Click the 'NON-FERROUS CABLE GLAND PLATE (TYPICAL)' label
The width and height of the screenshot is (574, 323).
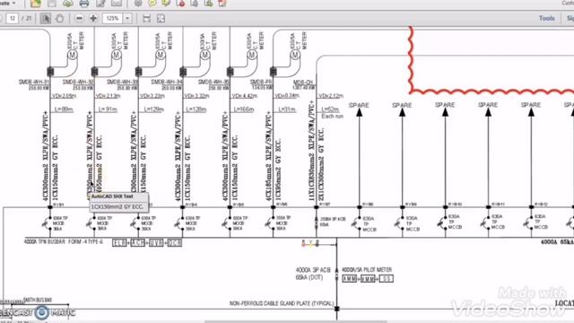point(282,303)
